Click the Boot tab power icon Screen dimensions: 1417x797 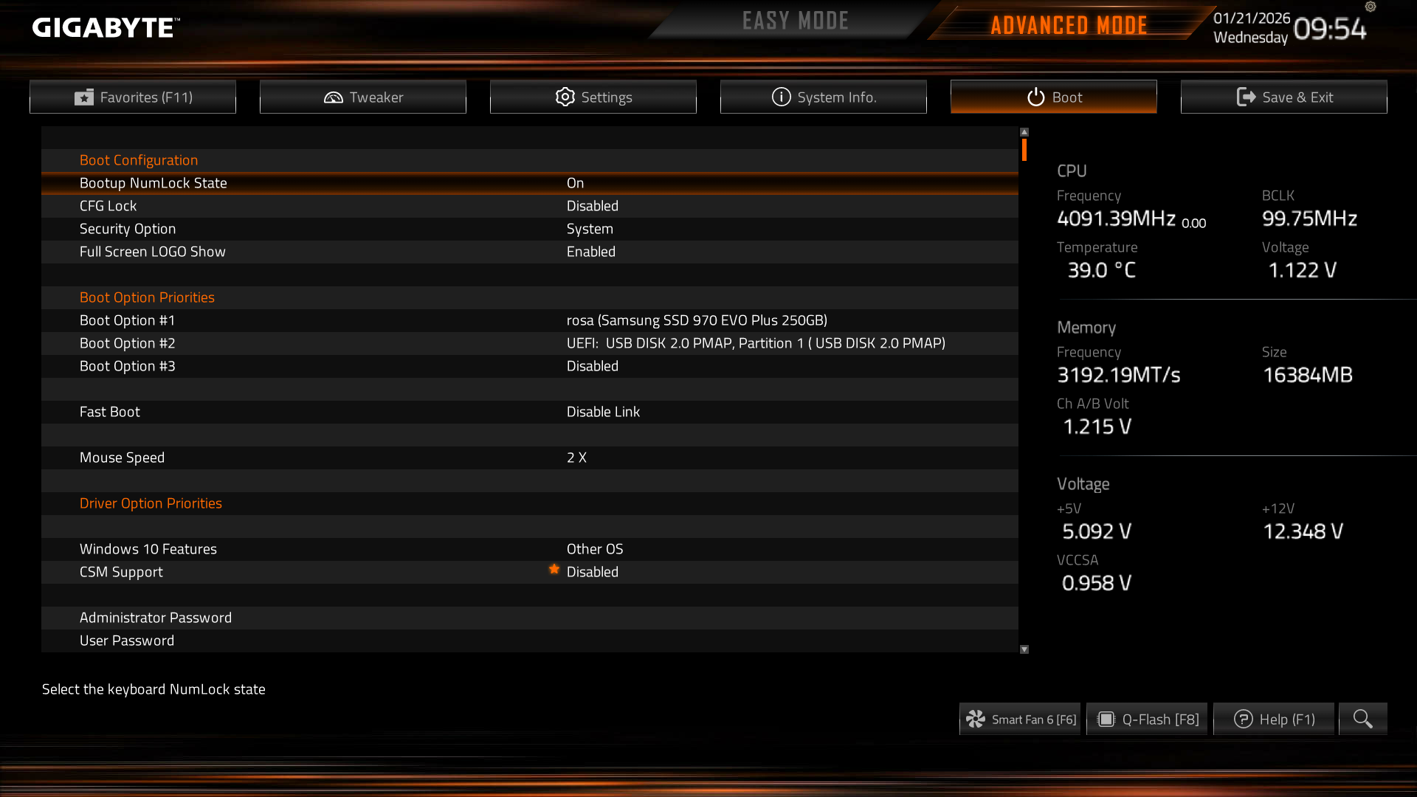click(1036, 97)
